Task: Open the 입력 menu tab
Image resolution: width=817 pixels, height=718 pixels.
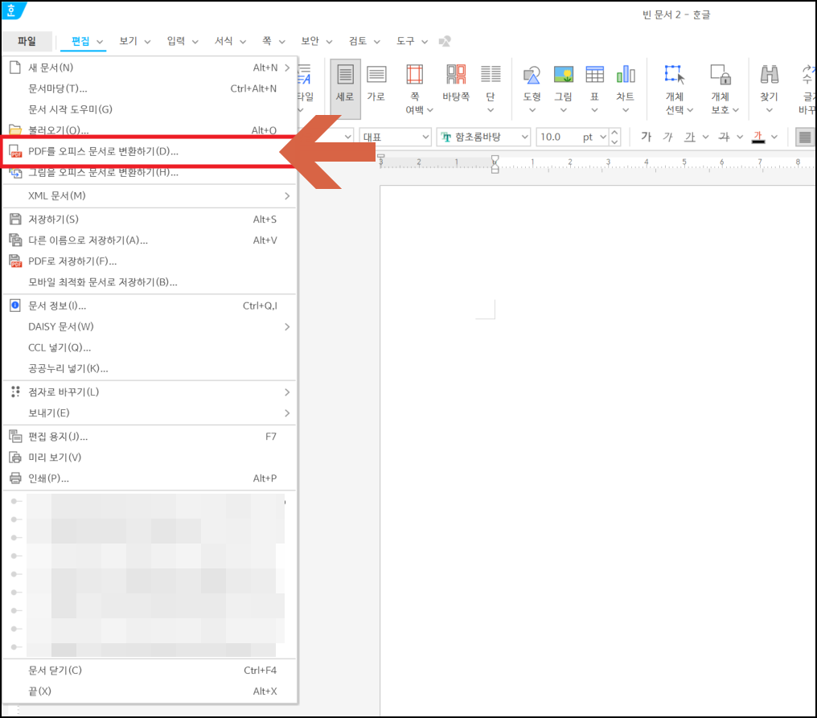Action: (x=176, y=41)
